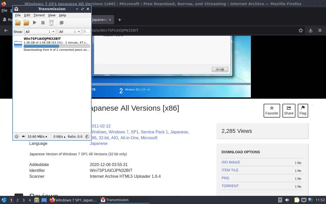The height and width of the screenshot is (204, 326).
Task: Click the blue folder icon of the torrent
Action: (18, 44)
